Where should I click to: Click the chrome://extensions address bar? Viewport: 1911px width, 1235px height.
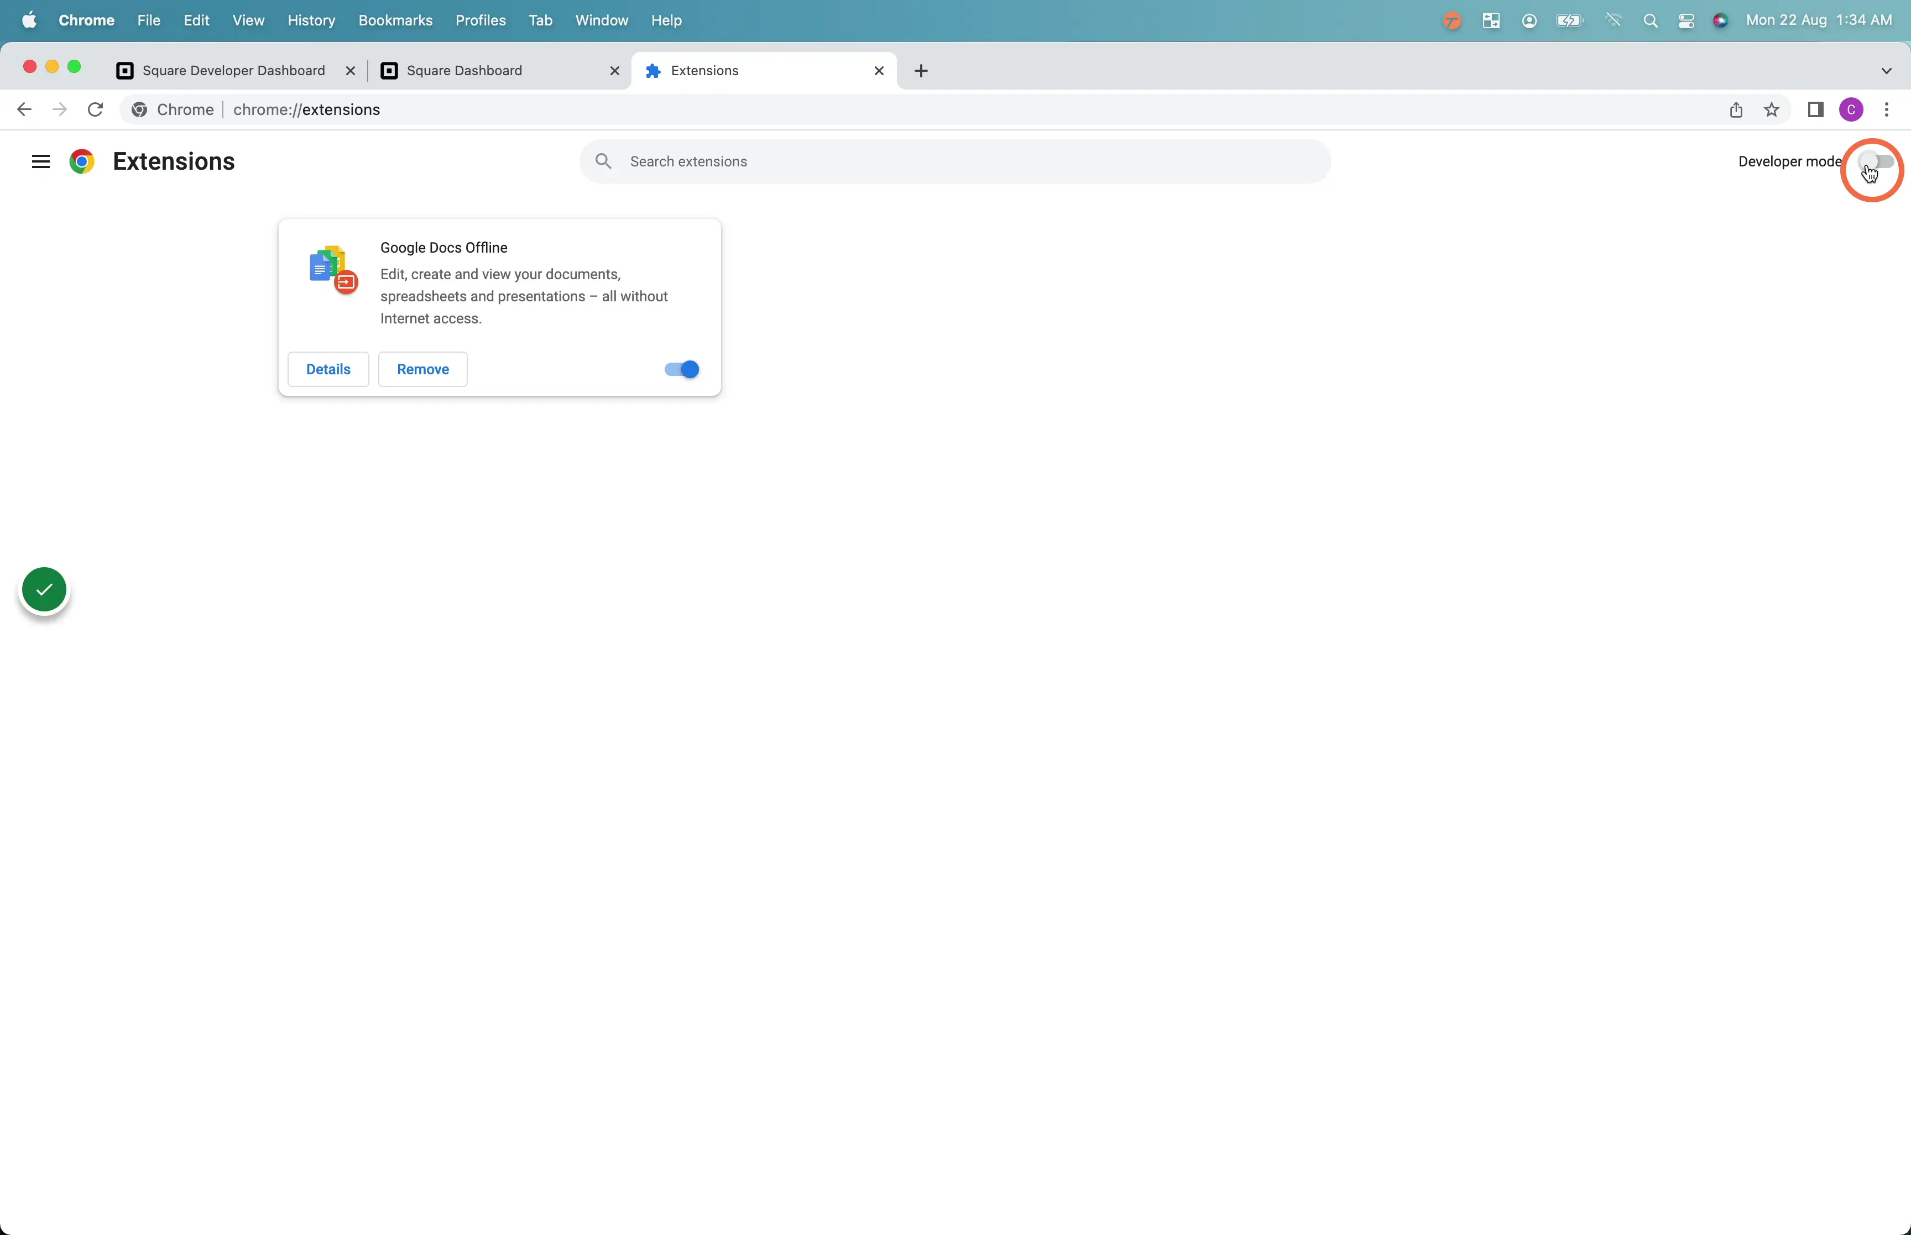point(954,110)
